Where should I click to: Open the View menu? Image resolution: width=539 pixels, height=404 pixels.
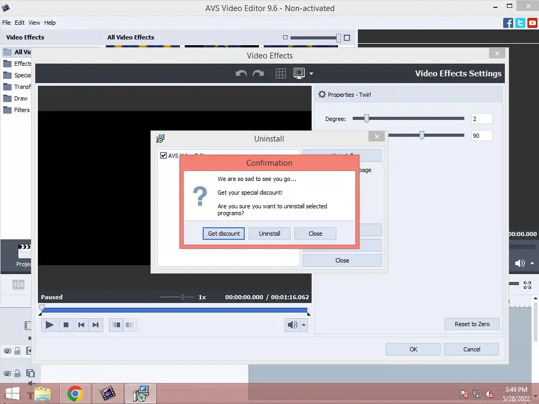34,23
